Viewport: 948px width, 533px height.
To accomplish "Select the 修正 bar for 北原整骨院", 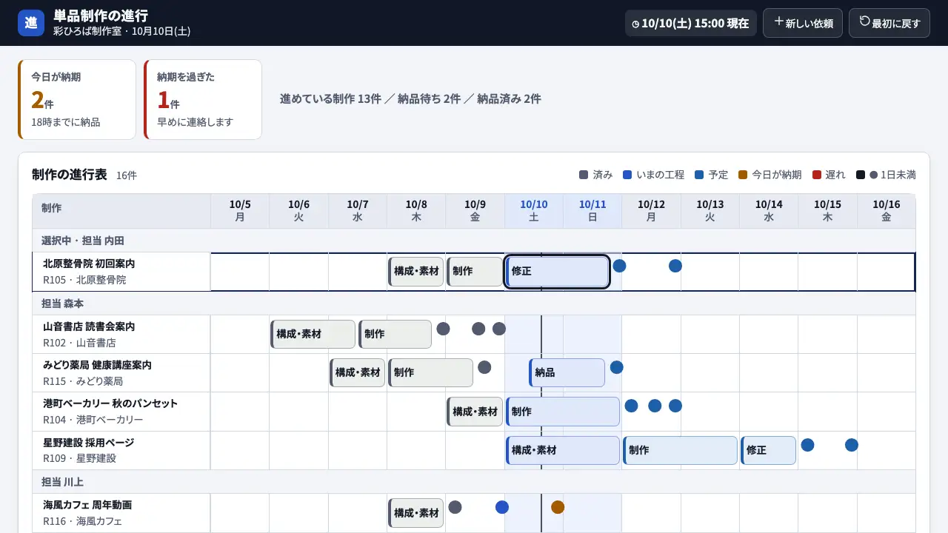I will click(x=557, y=272).
